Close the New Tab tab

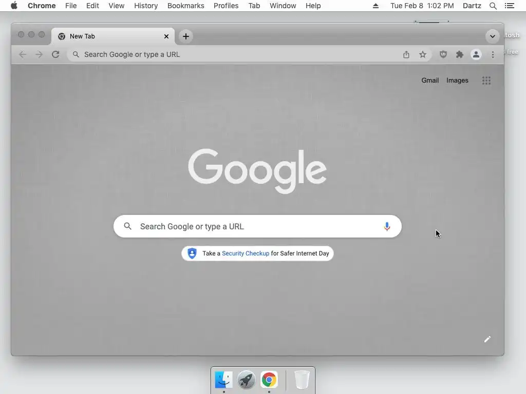click(x=166, y=36)
